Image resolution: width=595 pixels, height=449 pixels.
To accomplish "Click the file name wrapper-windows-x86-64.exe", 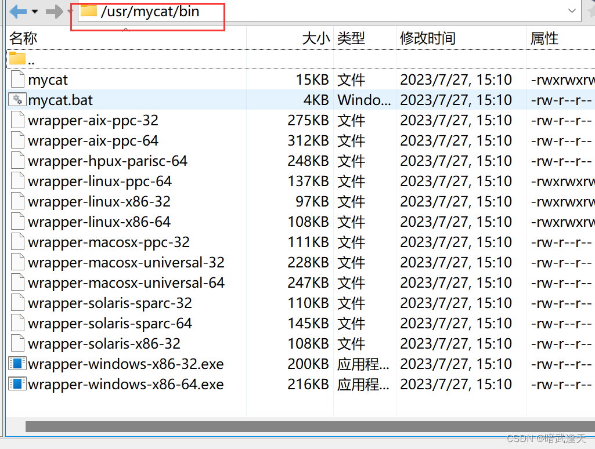I will [x=126, y=385].
